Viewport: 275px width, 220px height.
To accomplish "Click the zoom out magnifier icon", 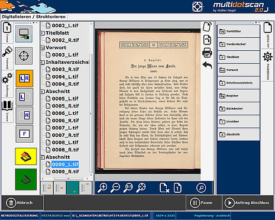I will coord(115,187).
